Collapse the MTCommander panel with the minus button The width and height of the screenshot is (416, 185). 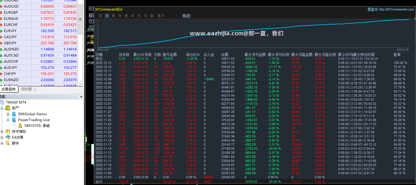point(91,9)
